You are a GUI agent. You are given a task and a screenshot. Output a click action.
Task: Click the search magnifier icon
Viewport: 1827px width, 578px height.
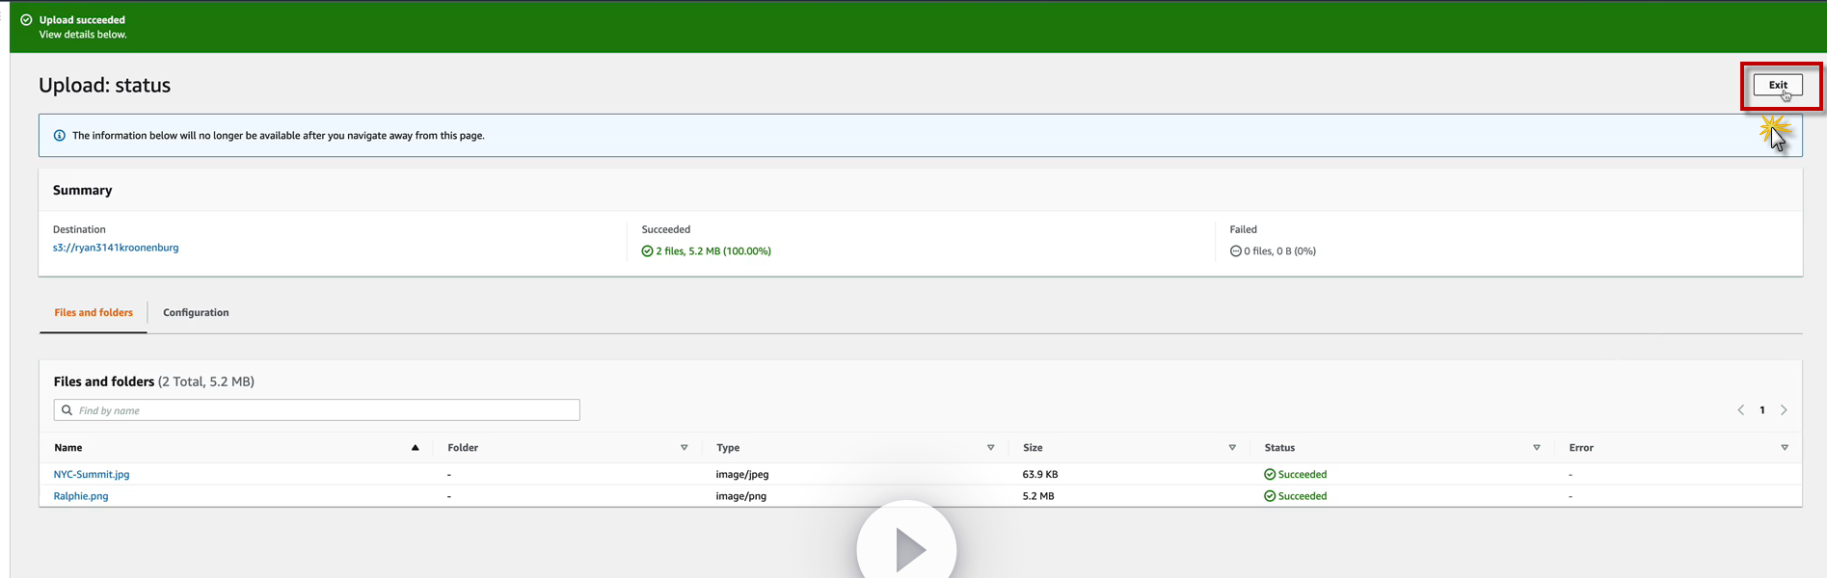tap(67, 410)
